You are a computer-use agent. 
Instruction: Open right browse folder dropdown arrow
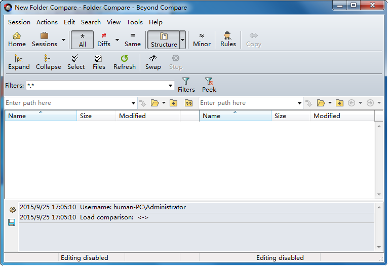click(x=330, y=103)
